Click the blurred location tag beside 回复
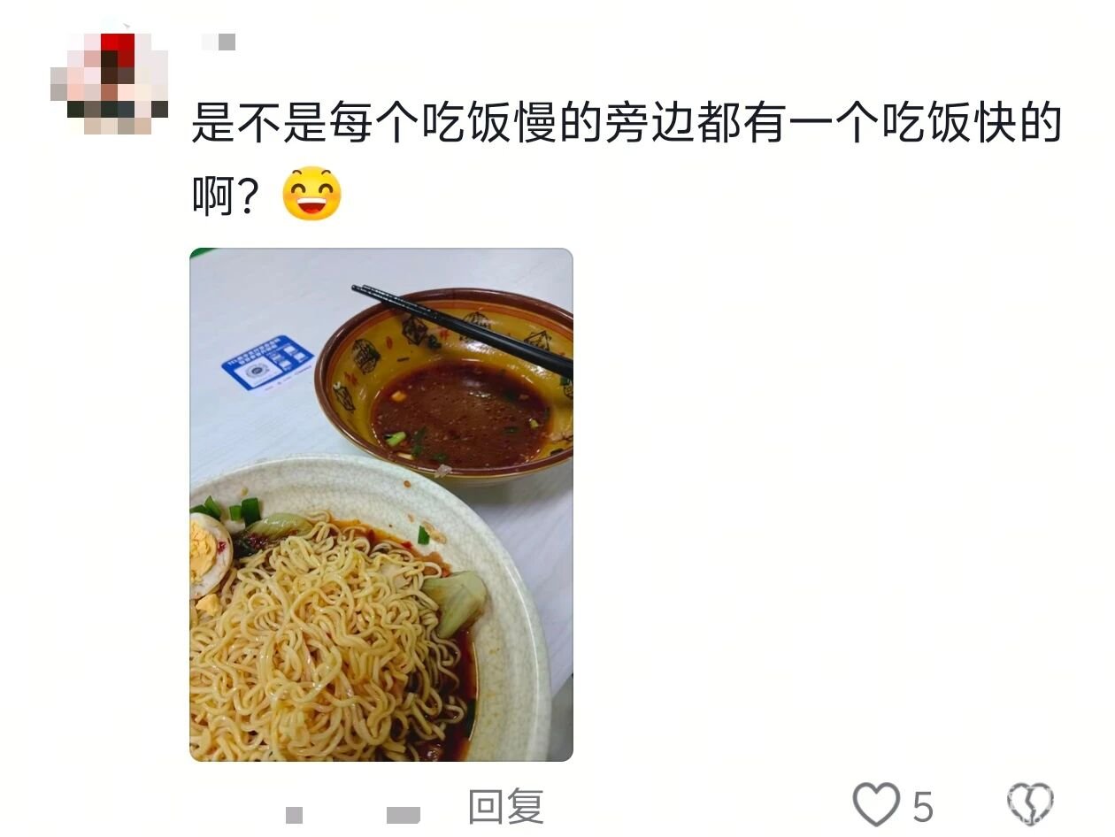The width and height of the screenshot is (1115, 837). [404, 814]
